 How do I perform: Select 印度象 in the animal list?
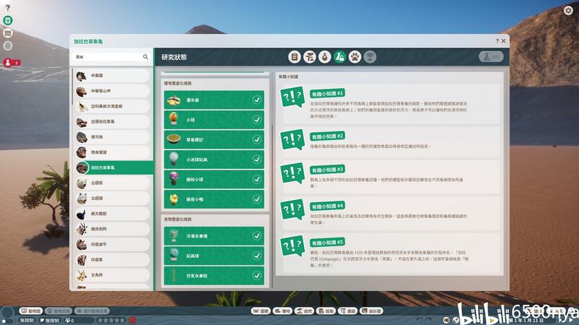[112, 260]
